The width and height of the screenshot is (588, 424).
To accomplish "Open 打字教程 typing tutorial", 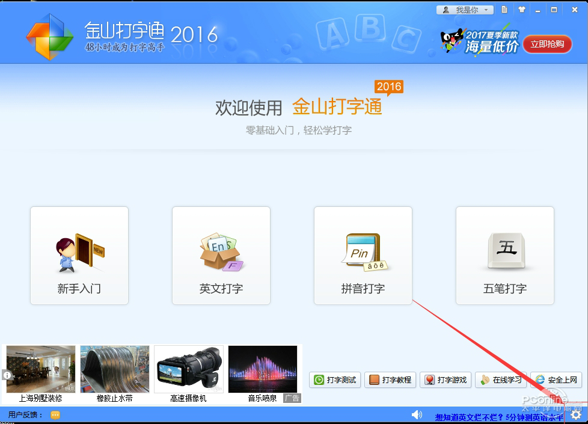I will pos(390,379).
